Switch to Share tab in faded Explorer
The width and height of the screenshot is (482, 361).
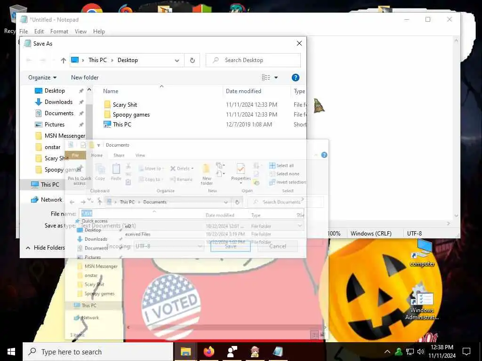pos(119,155)
